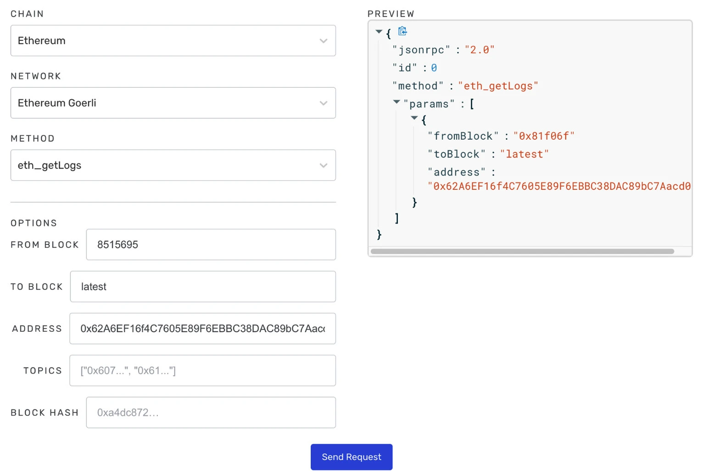Image resolution: width=704 pixels, height=476 pixels.
Task: Focus the Address input field
Action: coord(203,329)
